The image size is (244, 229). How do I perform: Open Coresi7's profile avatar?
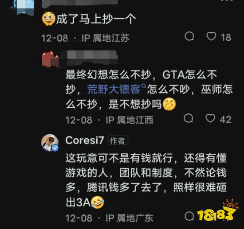pos(50,143)
